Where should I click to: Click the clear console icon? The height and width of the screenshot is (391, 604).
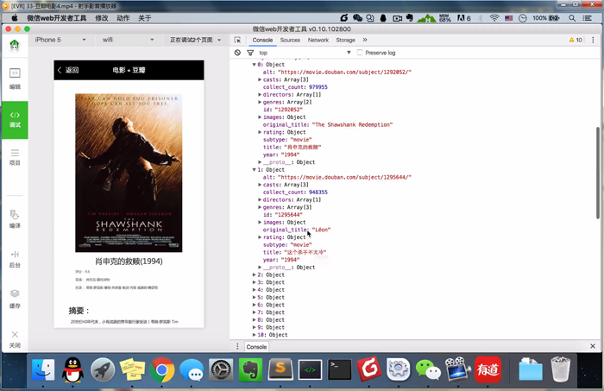(238, 53)
